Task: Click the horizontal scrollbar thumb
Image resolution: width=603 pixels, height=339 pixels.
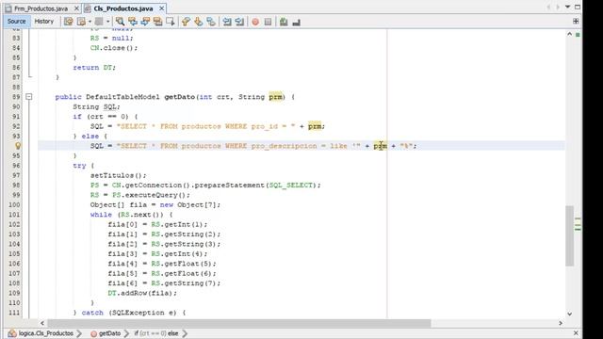Action: 238,323
